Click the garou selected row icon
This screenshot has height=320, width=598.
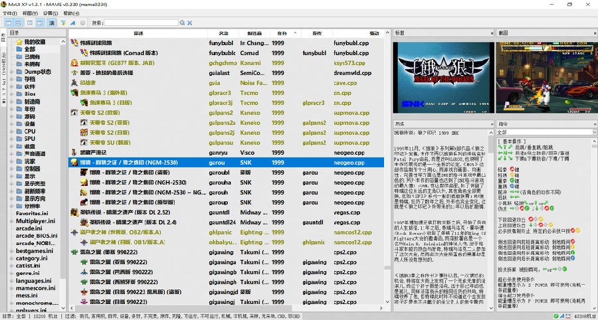74,163
